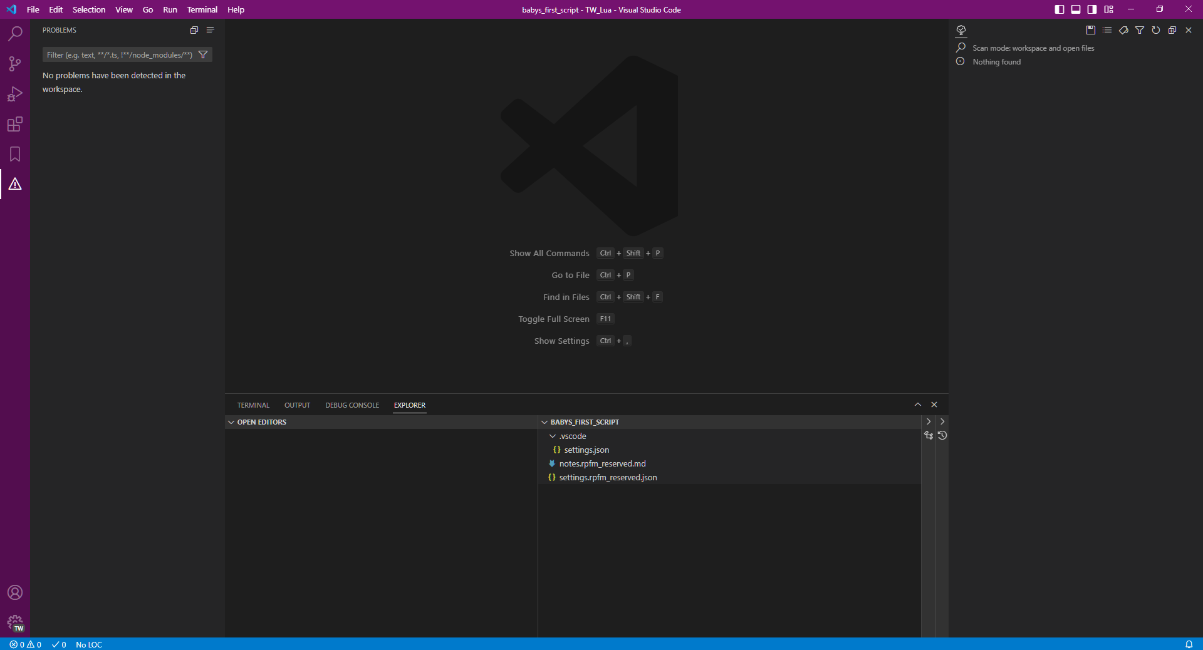Open notifications bell in status bar

[1189, 644]
